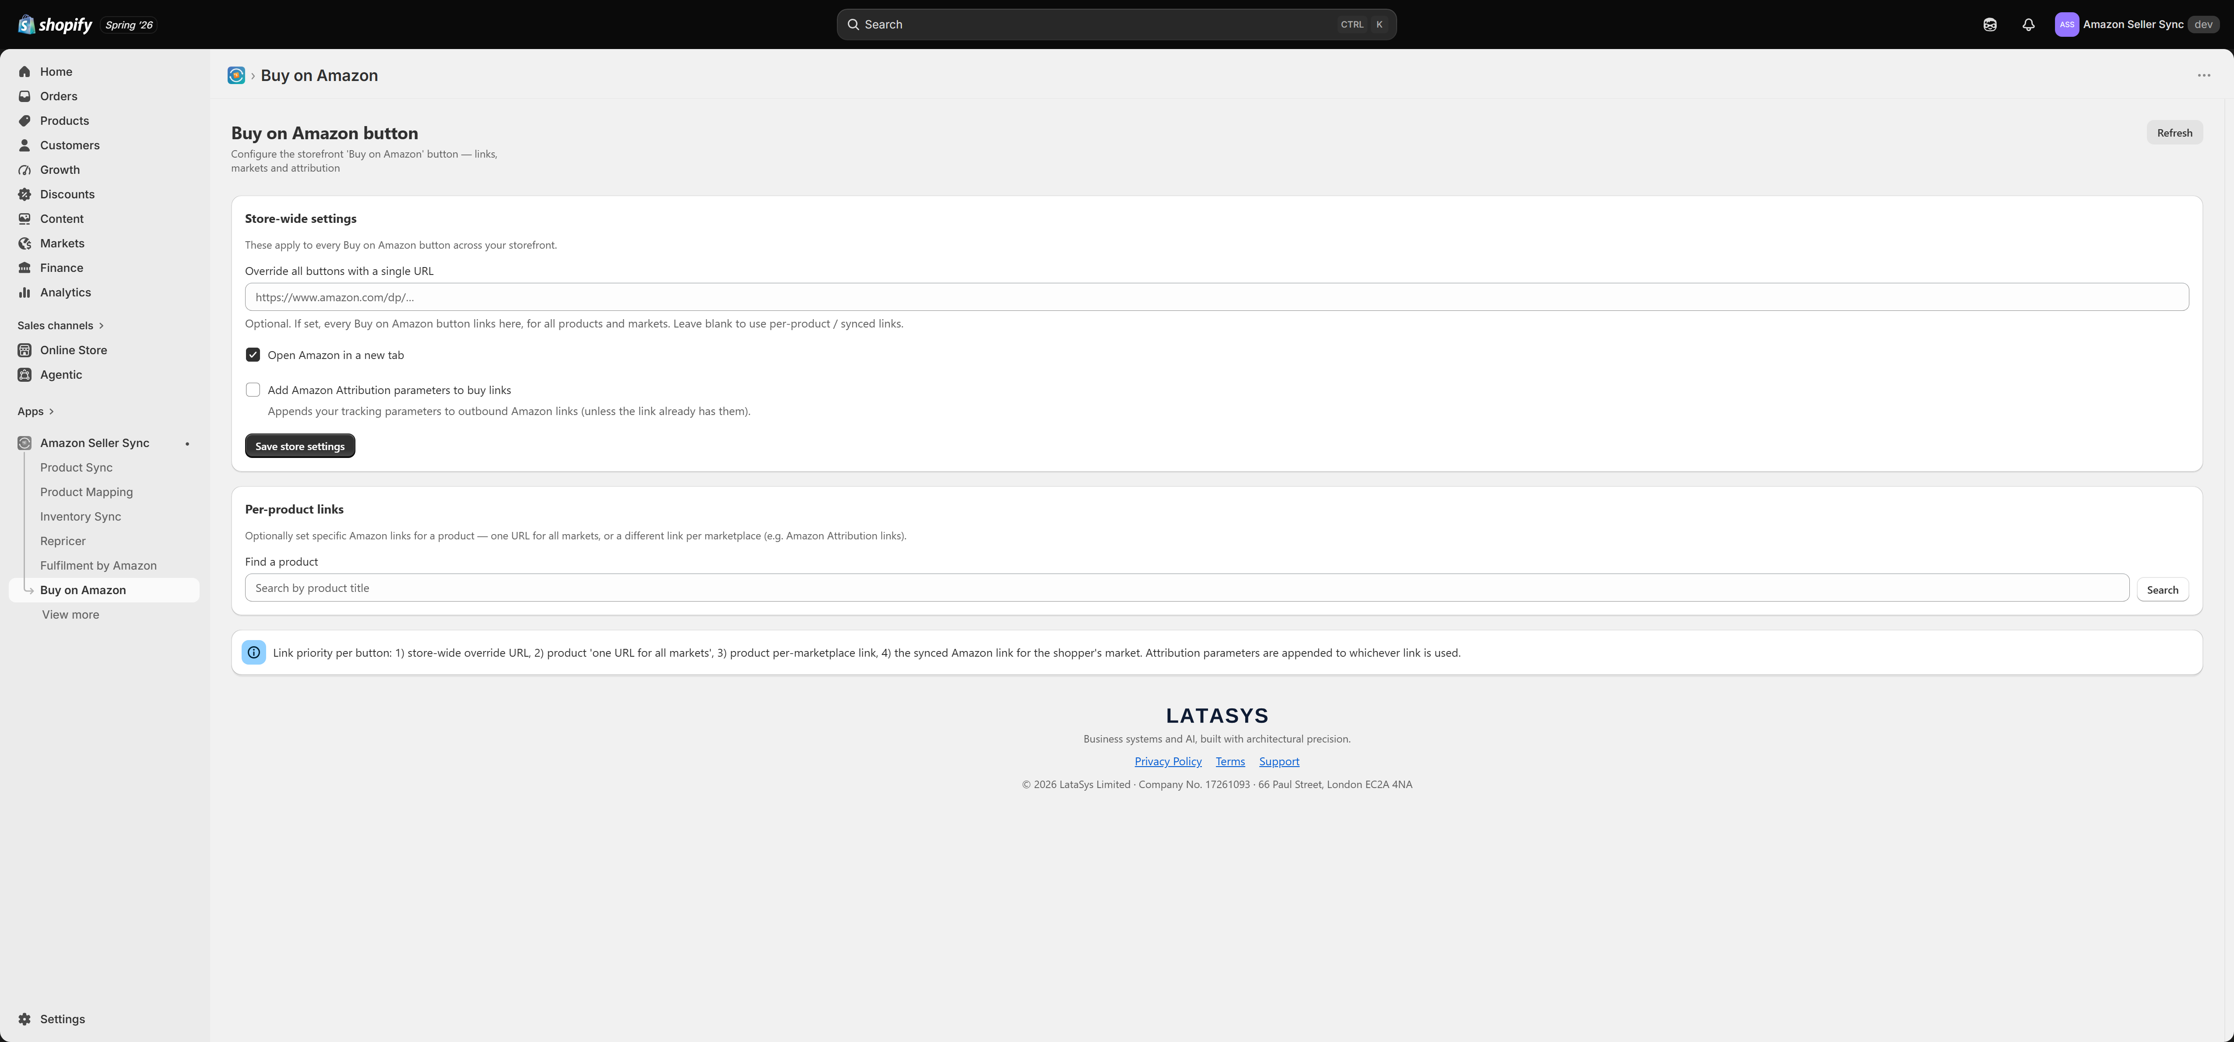Expand the Apps section chevron
The width and height of the screenshot is (2234, 1042).
point(51,411)
